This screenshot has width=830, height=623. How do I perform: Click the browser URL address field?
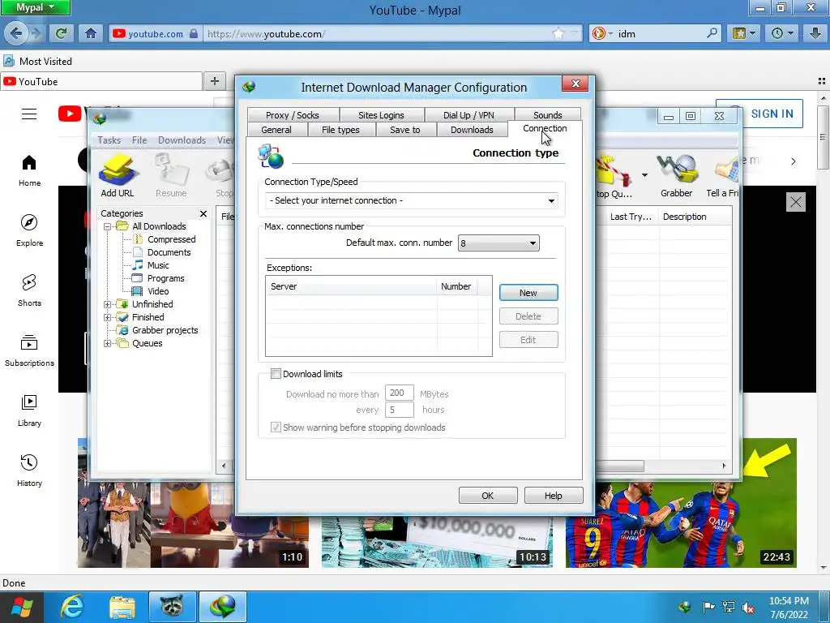[x=377, y=34]
